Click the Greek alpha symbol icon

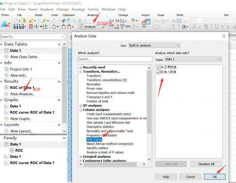(x=184, y=27)
